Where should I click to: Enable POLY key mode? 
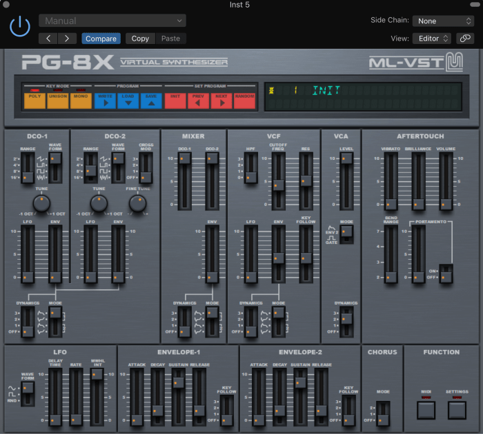point(34,101)
